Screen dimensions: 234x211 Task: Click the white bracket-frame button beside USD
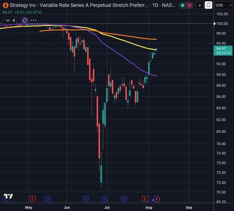[209, 5]
